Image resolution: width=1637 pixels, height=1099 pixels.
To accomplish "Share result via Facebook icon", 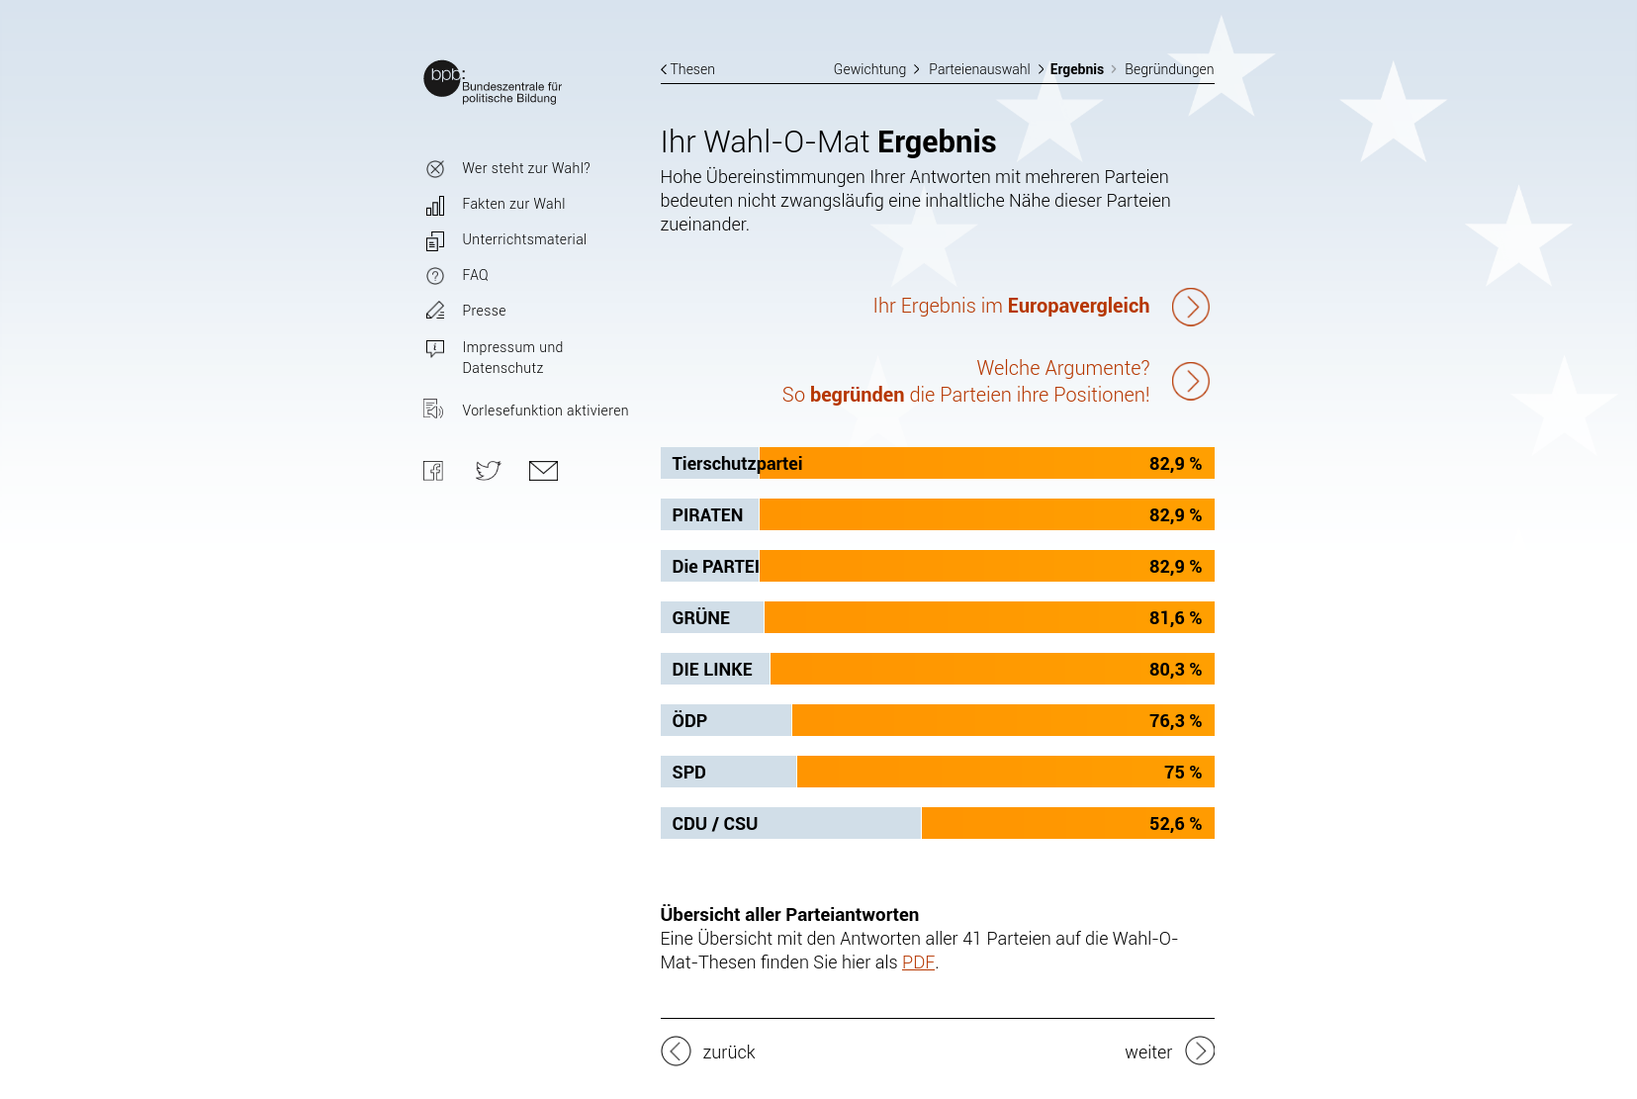I will (433, 471).
